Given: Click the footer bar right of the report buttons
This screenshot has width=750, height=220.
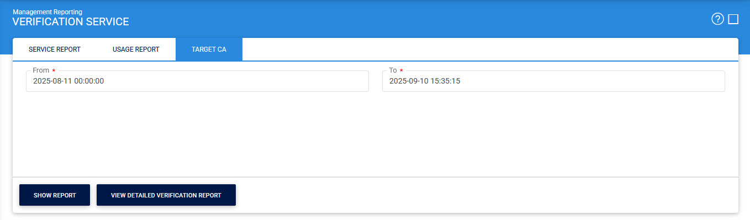Looking at the screenshot, I should coord(486,195).
